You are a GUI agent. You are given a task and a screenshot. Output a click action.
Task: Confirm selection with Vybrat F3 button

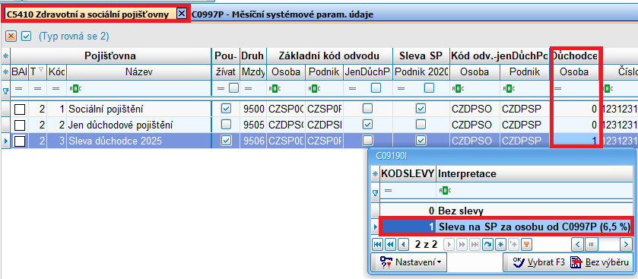pos(538,262)
